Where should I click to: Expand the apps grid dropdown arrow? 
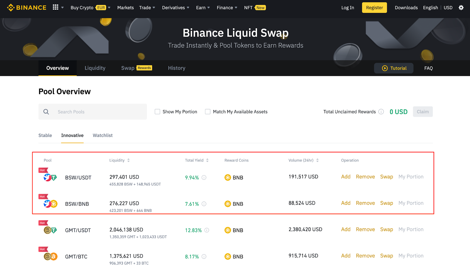62,8
